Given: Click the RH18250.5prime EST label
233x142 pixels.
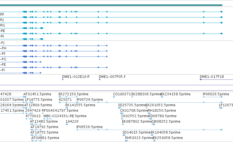Looking at the screenshot, I should [162, 111].
